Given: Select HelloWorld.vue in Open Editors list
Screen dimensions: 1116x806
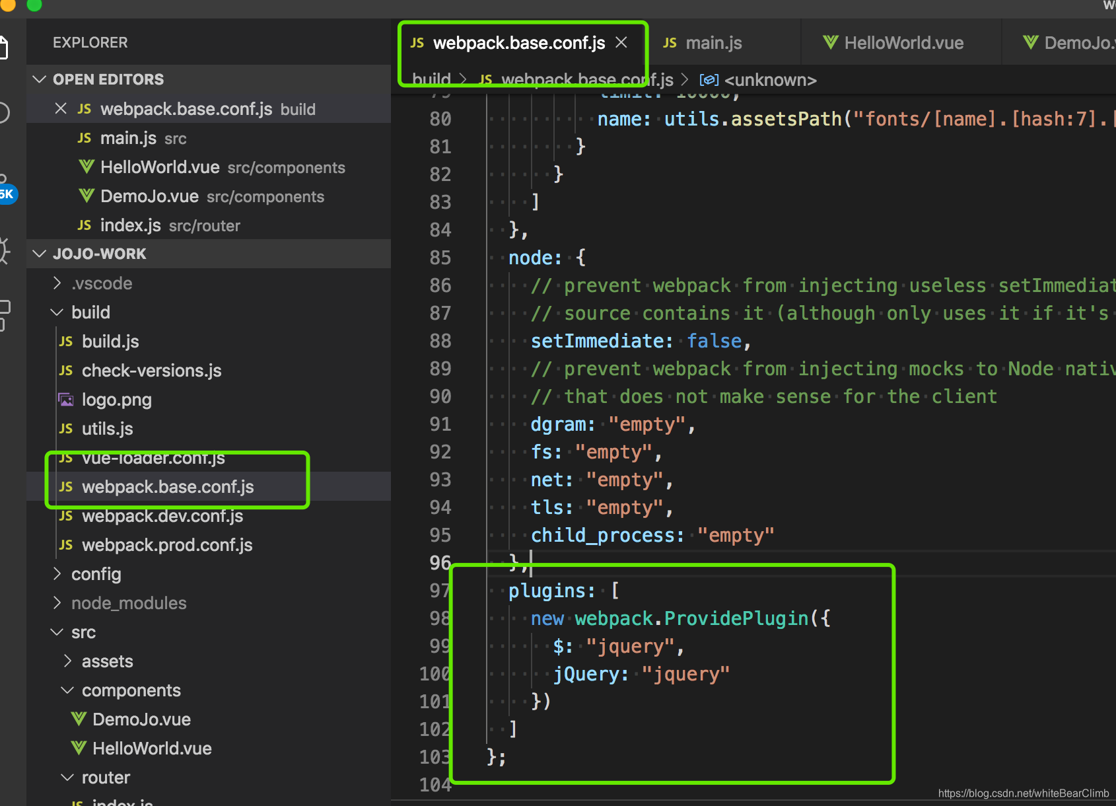Looking at the screenshot, I should 209,167.
